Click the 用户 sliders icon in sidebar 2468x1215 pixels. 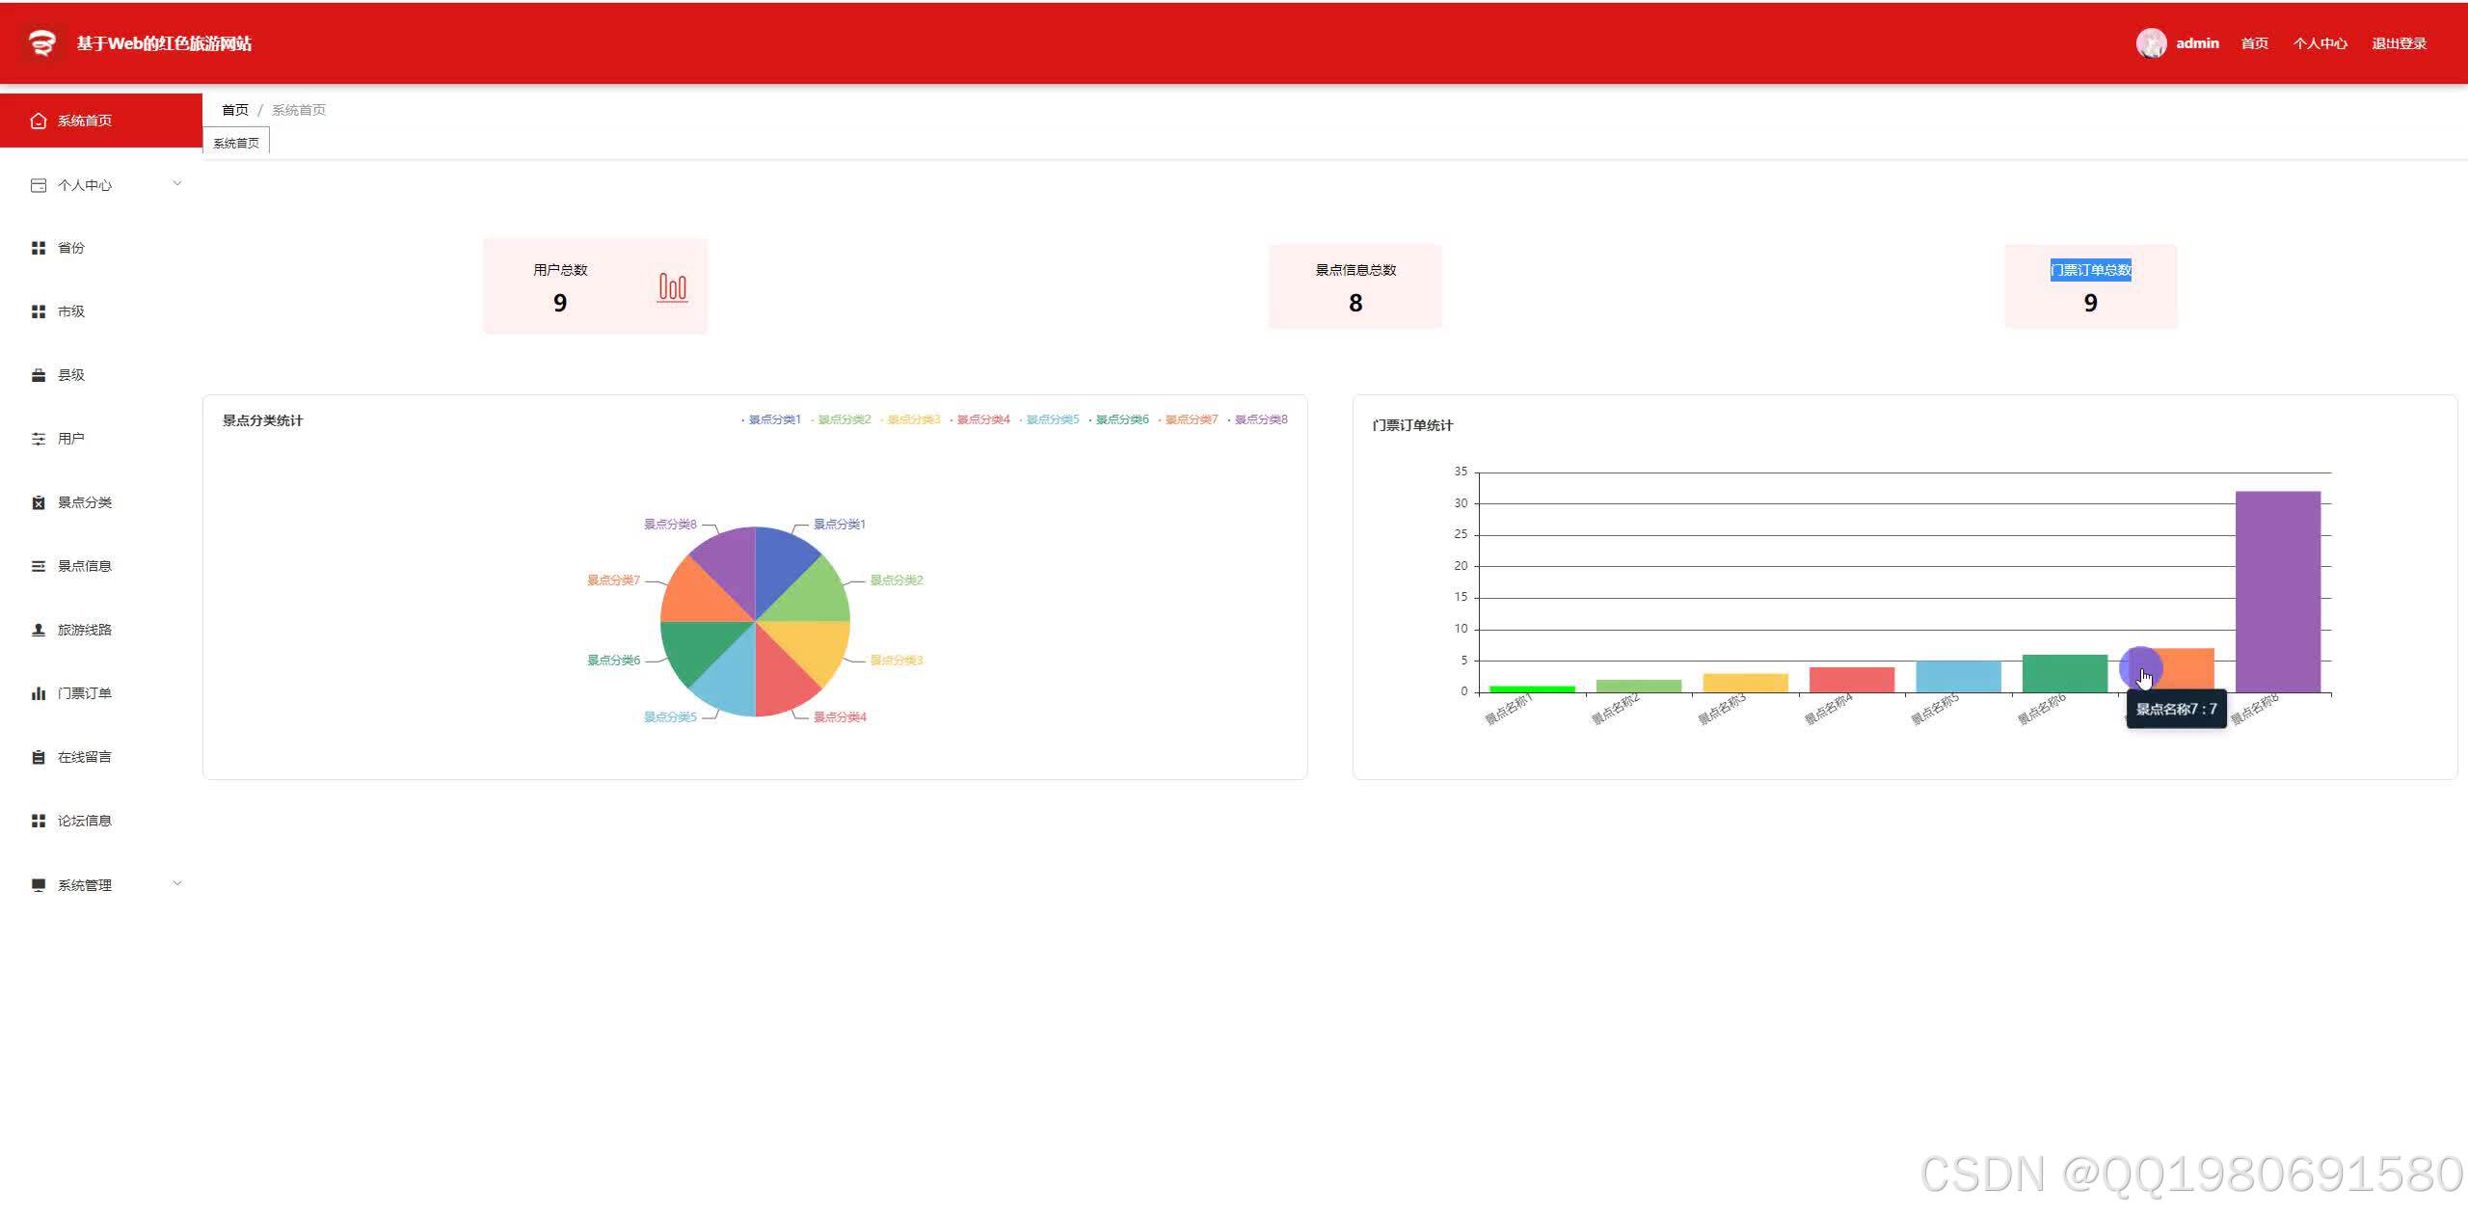(x=39, y=439)
